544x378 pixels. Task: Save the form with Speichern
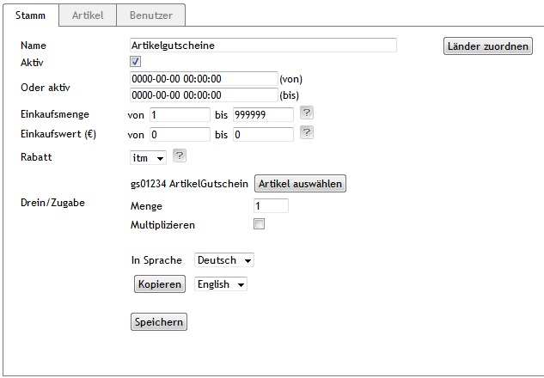(159, 322)
